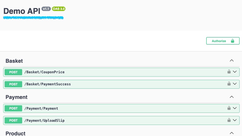Click POST badge of /Basket/CouponPrice

[13, 72]
